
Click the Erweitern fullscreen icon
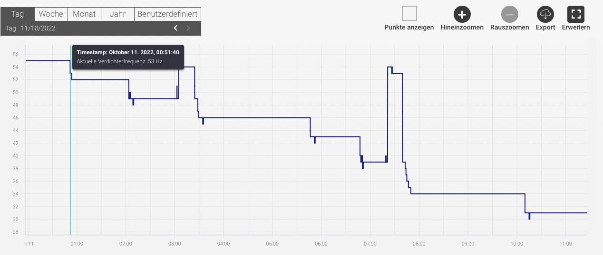pyautogui.click(x=575, y=14)
